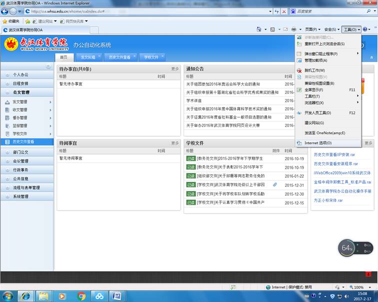Click the collapse sidebar arrow above 个人办公
The image size is (378, 302).
(49, 66)
